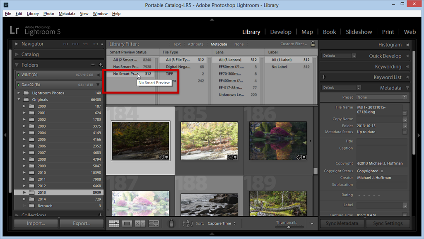Collapse the Data02 (E:) volume
Viewport: 424px width, 239px height.
(x=98, y=85)
